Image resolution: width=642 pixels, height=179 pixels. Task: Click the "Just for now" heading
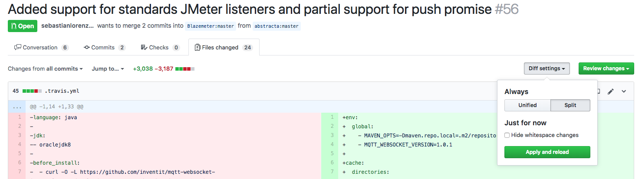(x=525, y=123)
